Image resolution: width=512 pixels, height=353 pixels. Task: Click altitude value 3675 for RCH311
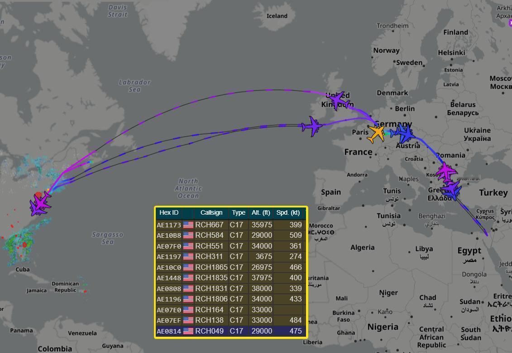click(x=263, y=257)
